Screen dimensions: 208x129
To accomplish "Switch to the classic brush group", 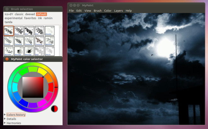I will point(19,14).
